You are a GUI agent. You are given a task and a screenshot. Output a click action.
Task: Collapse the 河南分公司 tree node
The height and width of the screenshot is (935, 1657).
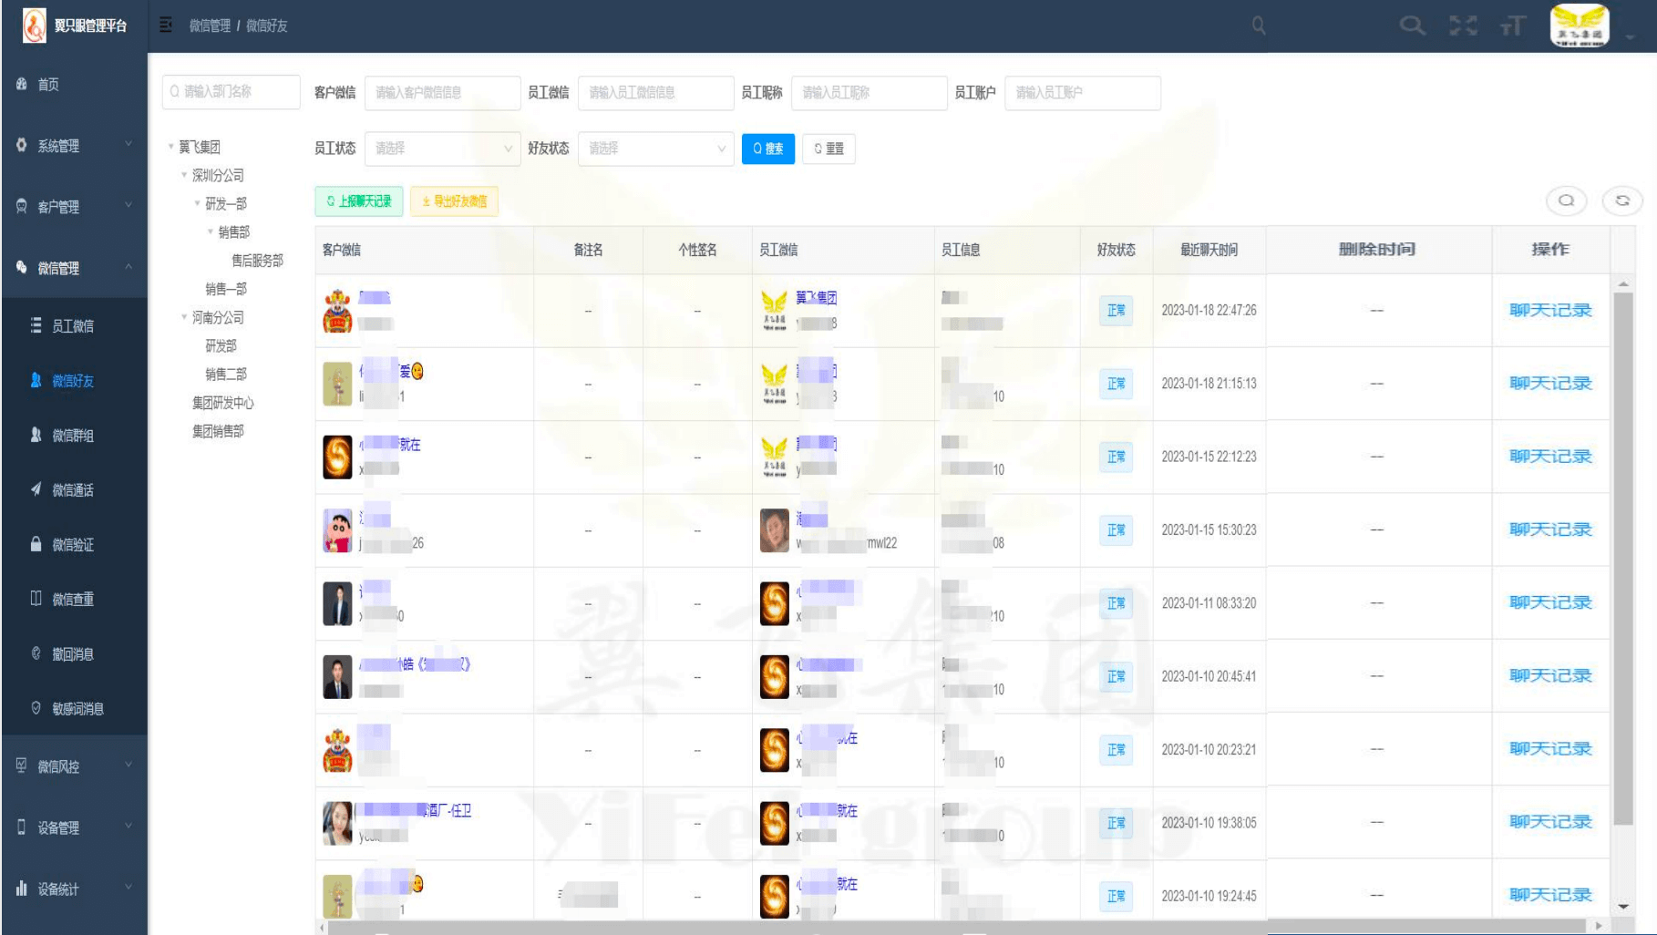[x=184, y=317]
